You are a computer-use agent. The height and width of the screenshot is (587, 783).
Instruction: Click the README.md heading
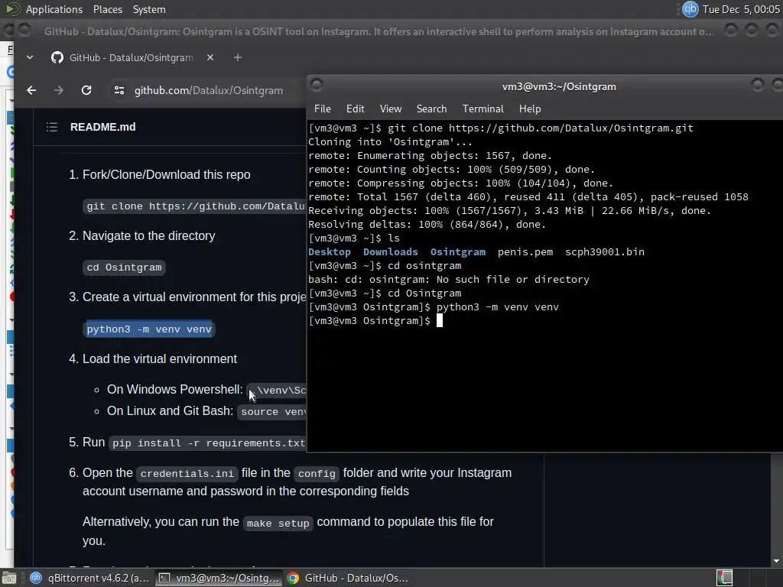click(103, 128)
